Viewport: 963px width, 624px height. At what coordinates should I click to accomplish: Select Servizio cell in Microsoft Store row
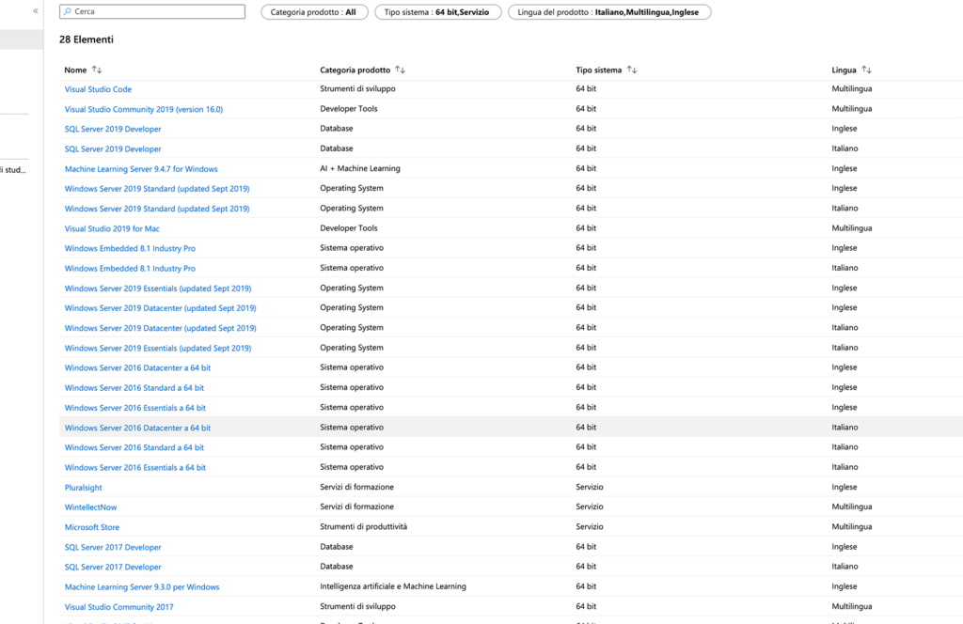(x=590, y=526)
